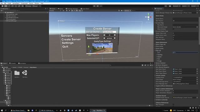Select the Move tool in toolbar
Screen dimensions: 200x112
tap(6, 6)
